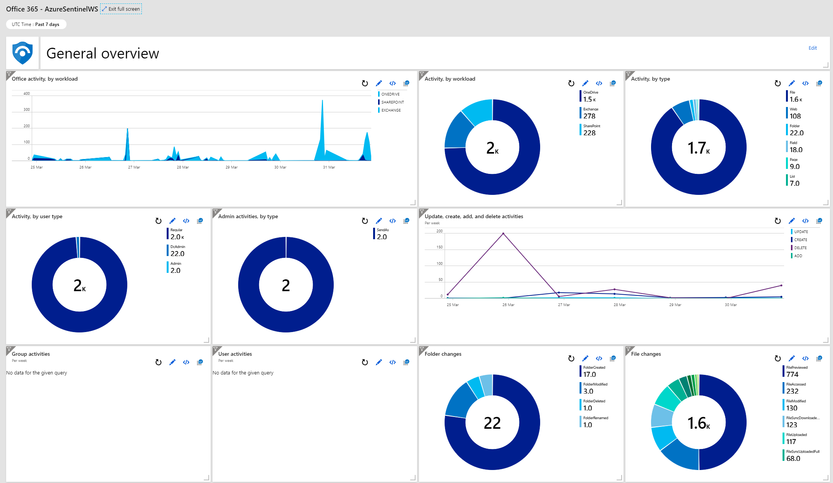Screen dimensions: 833x483
Task: Refresh the Office activity by workload tile
Action: [x=365, y=83]
